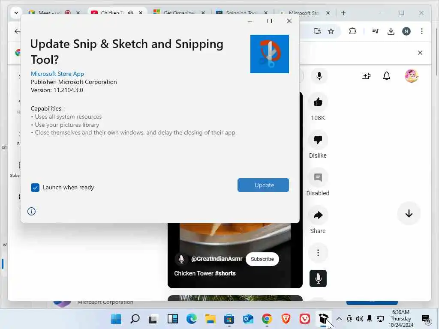Maximize the update dialog window
Image resolution: width=439 pixels, height=329 pixels.
[x=270, y=21]
